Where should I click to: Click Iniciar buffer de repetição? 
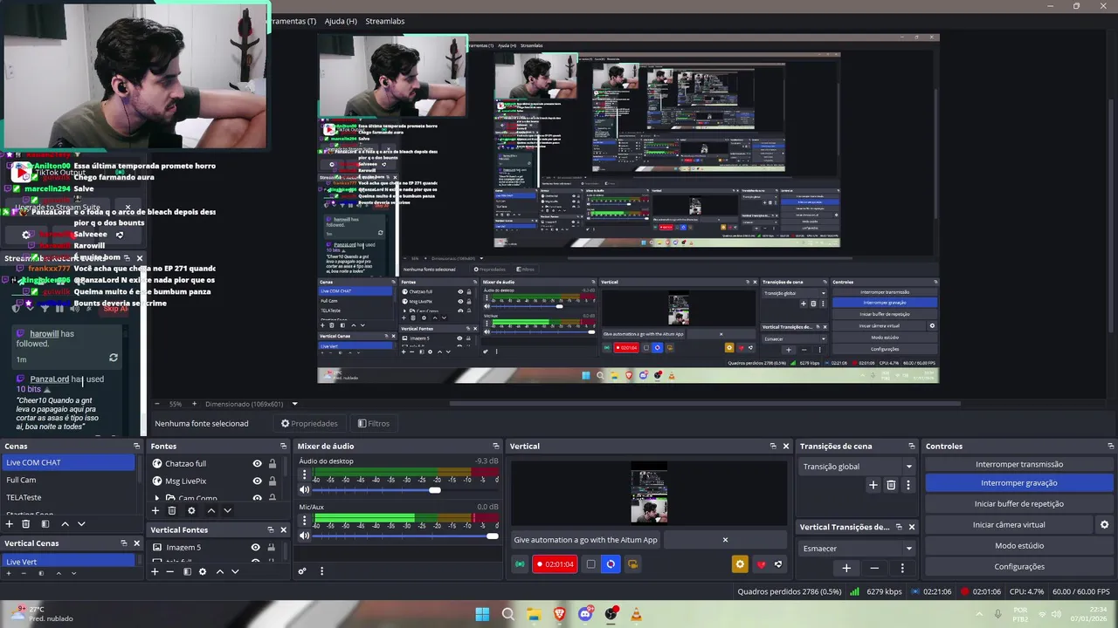(x=1019, y=504)
